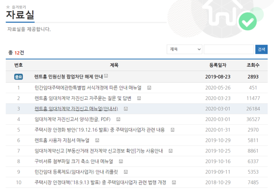Viewport: 274px width, 193px height.
Task: Open '주택시장 안정화 방안('19.12.16 발표)' post
Action: (x=100, y=130)
